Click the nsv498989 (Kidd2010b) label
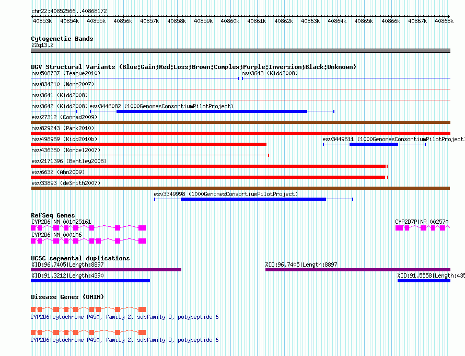Screen dimensions: 465x356 [x=64, y=139]
